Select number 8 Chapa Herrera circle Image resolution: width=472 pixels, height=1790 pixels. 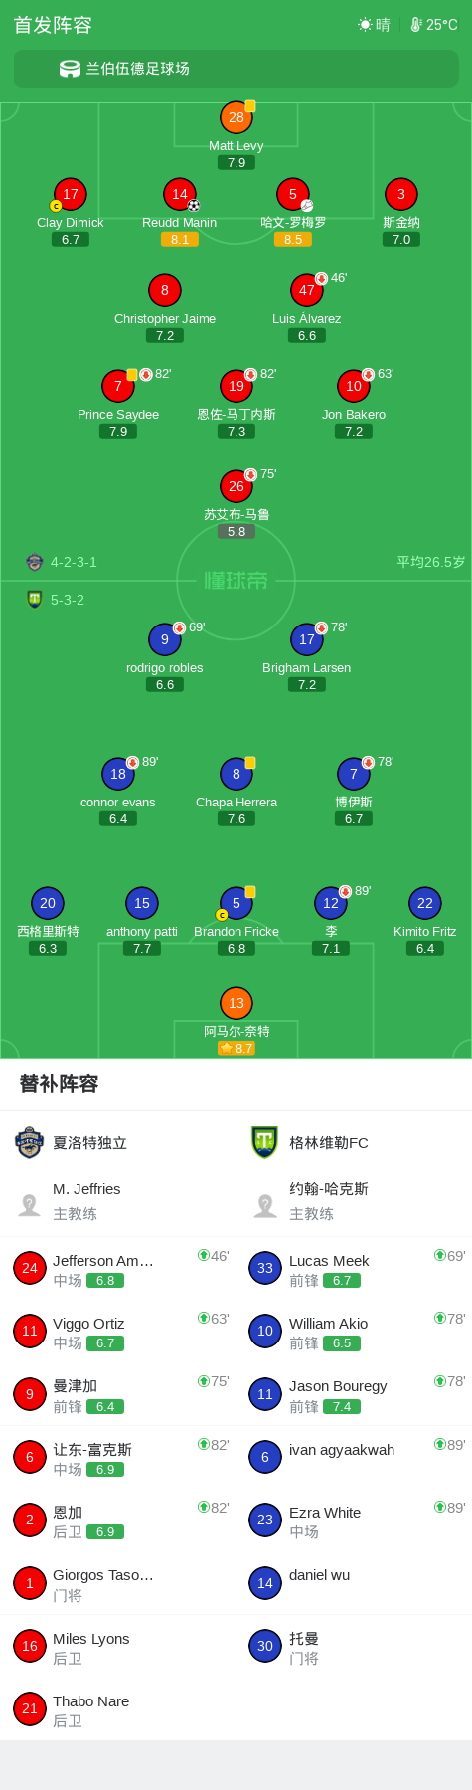[236, 774]
